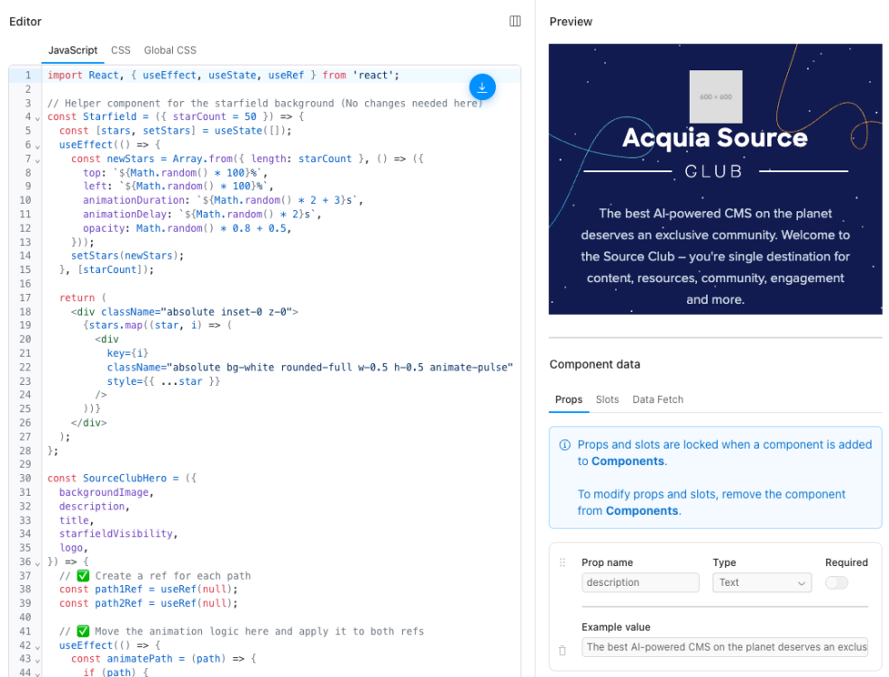Fold the useEffect block at line 6
The height and width of the screenshot is (677, 889).
(x=39, y=146)
